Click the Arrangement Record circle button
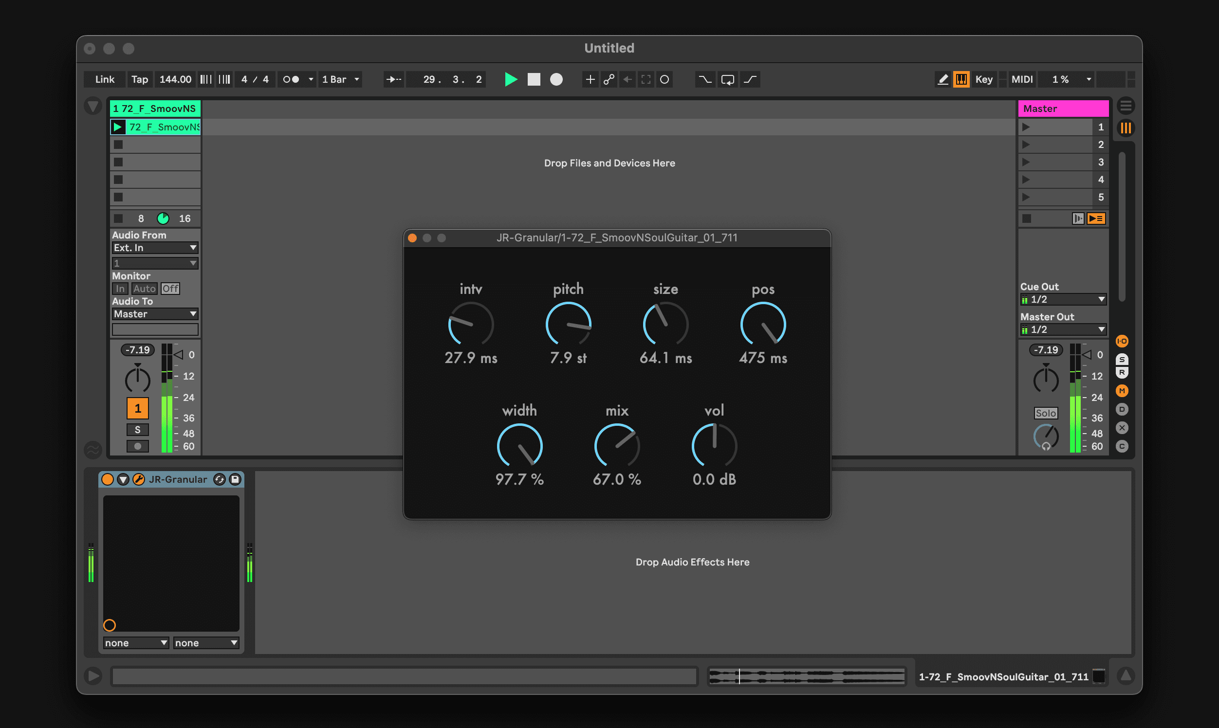This screenshot has width=1219, height=728. tap(556, 79)
